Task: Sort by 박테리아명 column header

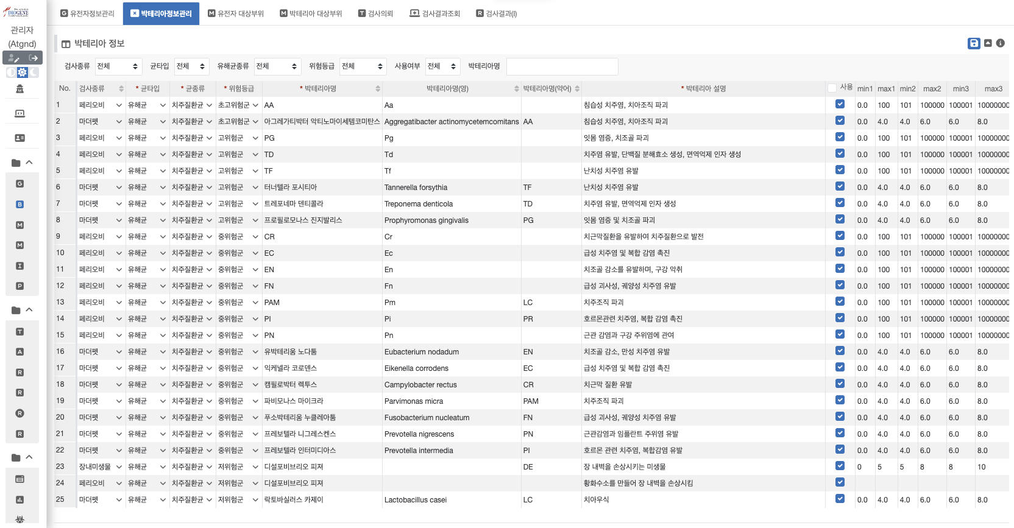Action: click(x=321, y=89)
